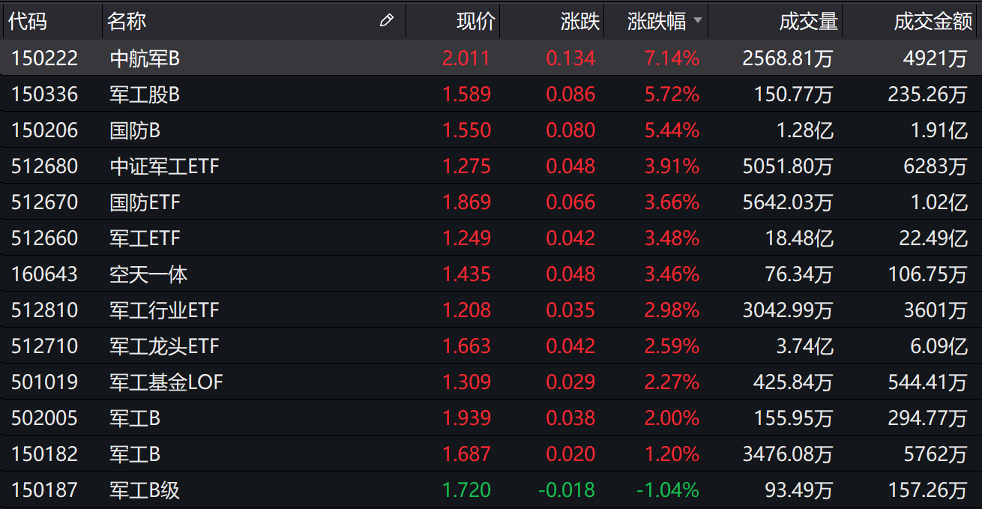The height and width of the screenshot is (509, 982).
Task: Select the 国防B row
Action: (135, 130)
